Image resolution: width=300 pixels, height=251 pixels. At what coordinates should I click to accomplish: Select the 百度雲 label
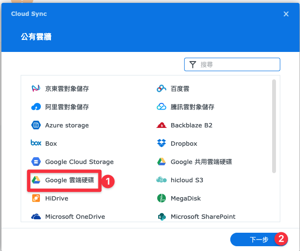[x=180, y=88]
